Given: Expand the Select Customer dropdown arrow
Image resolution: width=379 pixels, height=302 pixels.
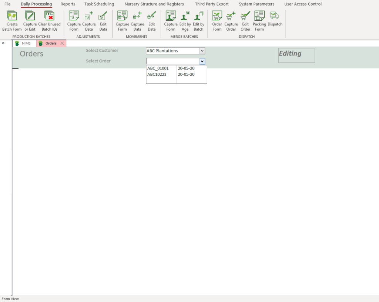Looking at the screenshot, I should point(202,51).
